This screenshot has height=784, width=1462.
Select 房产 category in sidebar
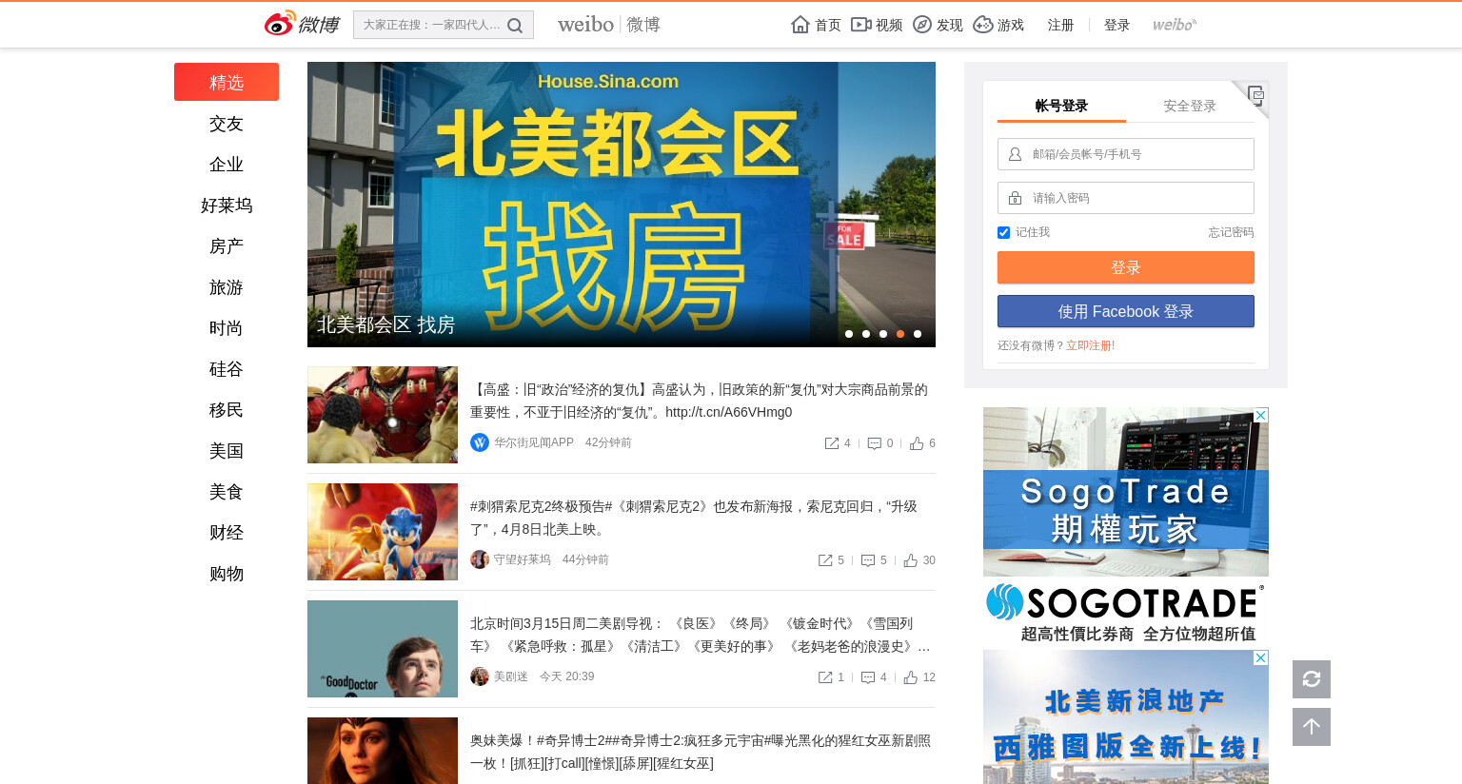click(x=227, y=246)
